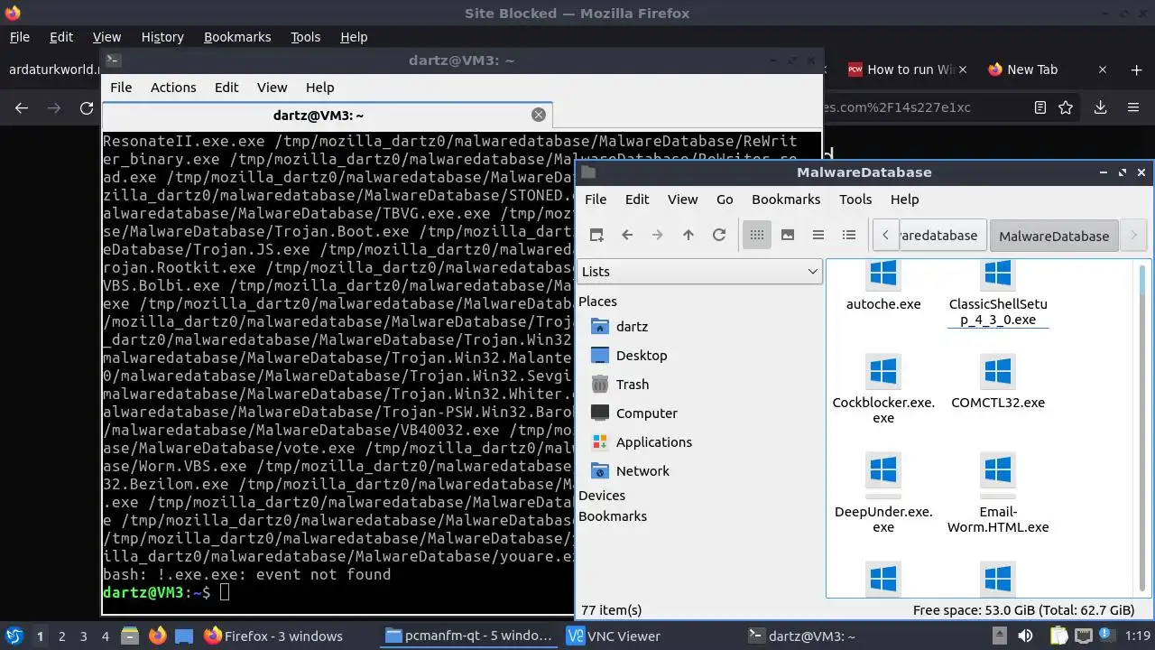Switch file manager to icon view

(x=757, y=235)
